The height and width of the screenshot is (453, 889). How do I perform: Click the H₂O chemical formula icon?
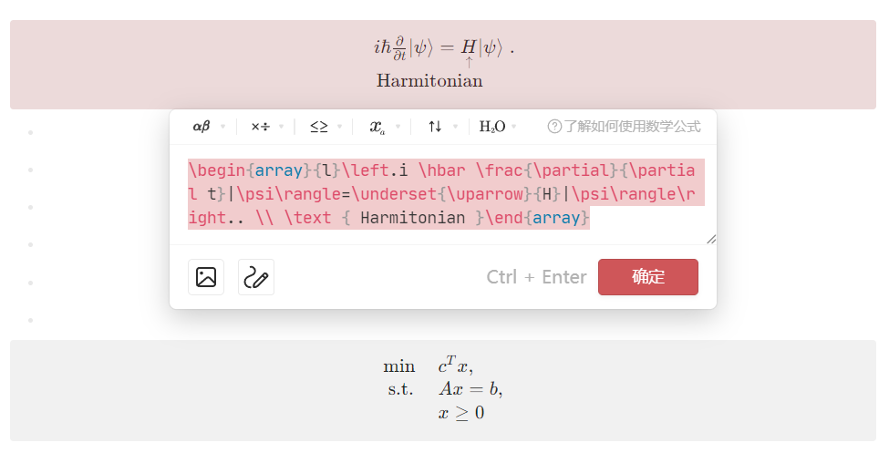492,127
